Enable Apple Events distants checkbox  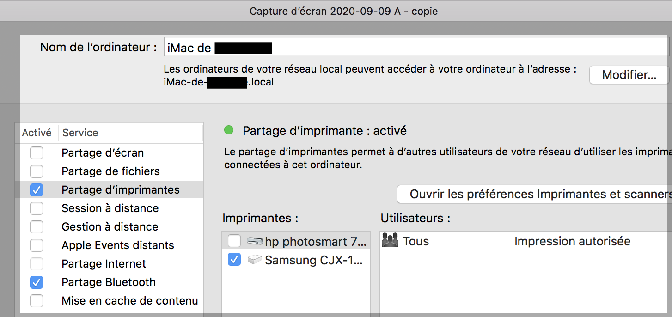coord(37,245)
